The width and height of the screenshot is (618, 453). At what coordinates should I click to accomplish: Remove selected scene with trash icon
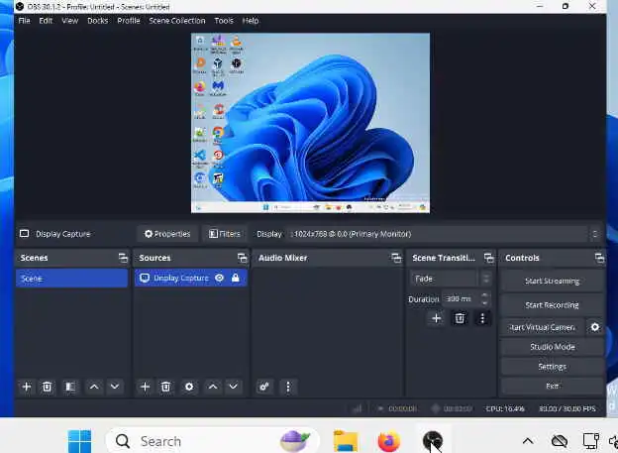(47, 387)
